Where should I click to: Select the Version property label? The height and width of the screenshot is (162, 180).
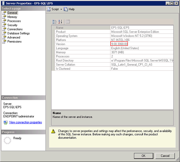point(60,44)
